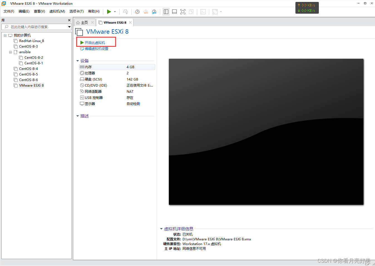Enter full screen mode icon
The image size is (375, 266).
coord(183,12)
